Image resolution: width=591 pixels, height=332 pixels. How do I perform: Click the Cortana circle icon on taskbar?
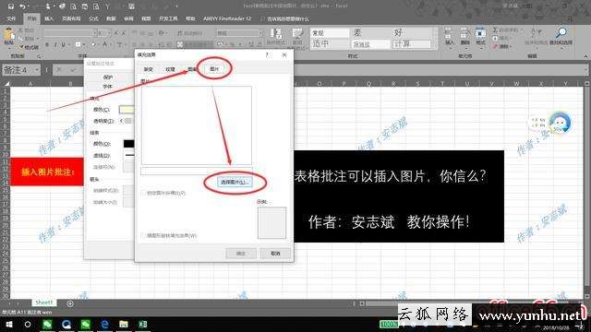coord(28,324)
